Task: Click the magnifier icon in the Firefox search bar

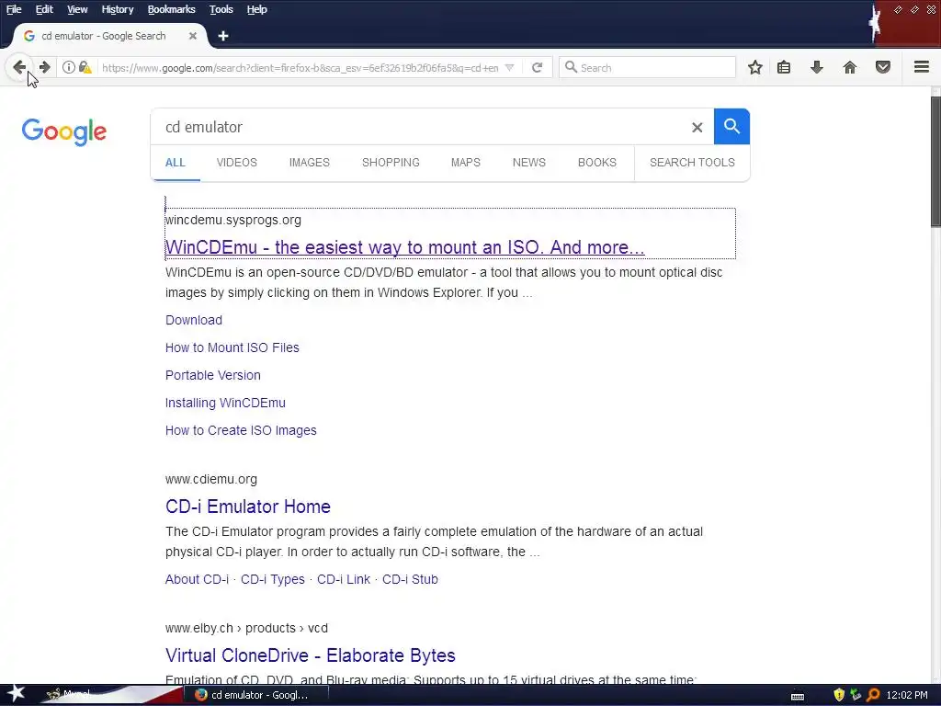Action: tap(572, 67)
